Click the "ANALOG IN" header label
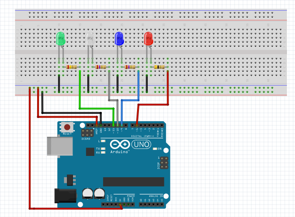This screenshot has height=217, width=295. (156, 196)
